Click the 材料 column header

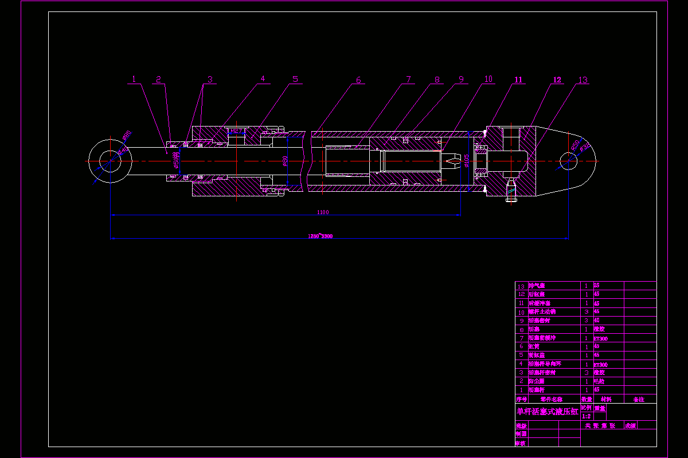coord(606,399)
